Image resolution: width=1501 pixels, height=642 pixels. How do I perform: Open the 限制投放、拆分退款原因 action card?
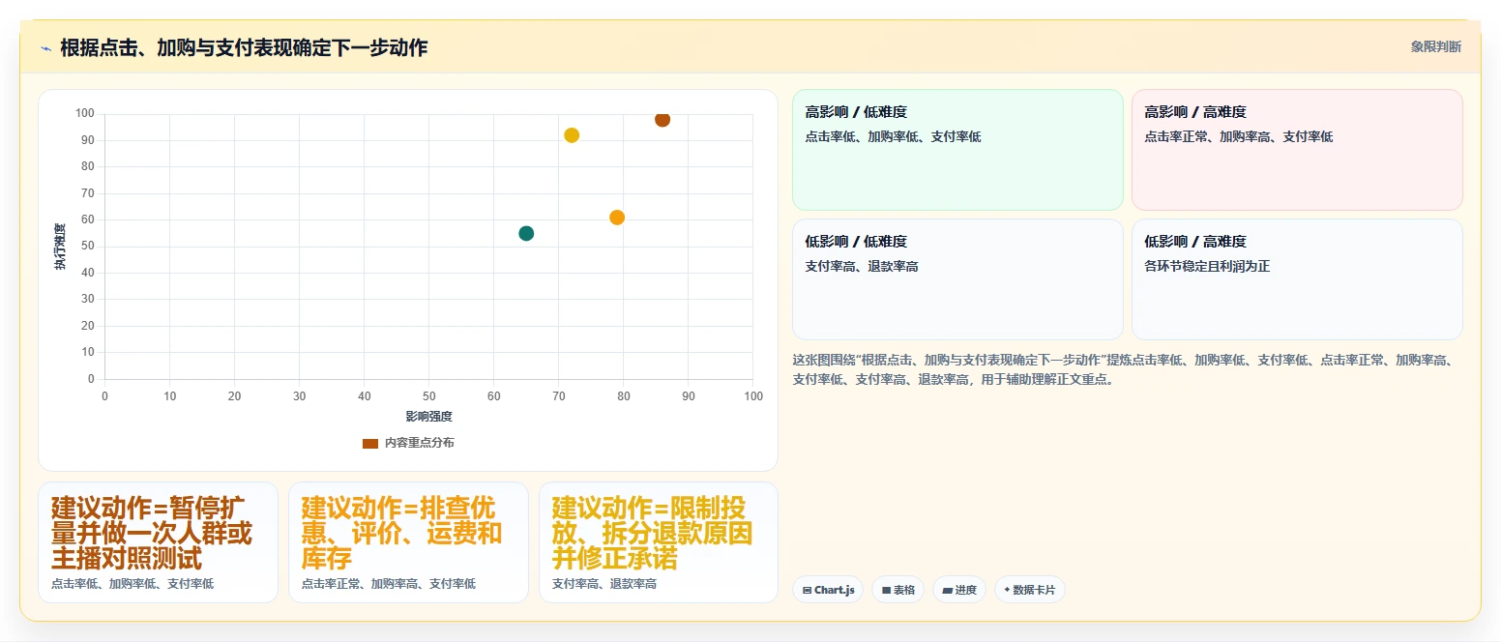[659, 542]
